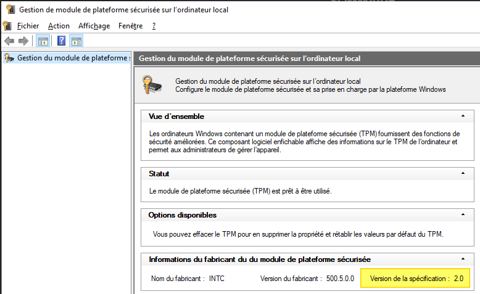This screenshot has width=480, height=294.
Task: Click the title bar TPM icon
Action: tap(8, 9)
